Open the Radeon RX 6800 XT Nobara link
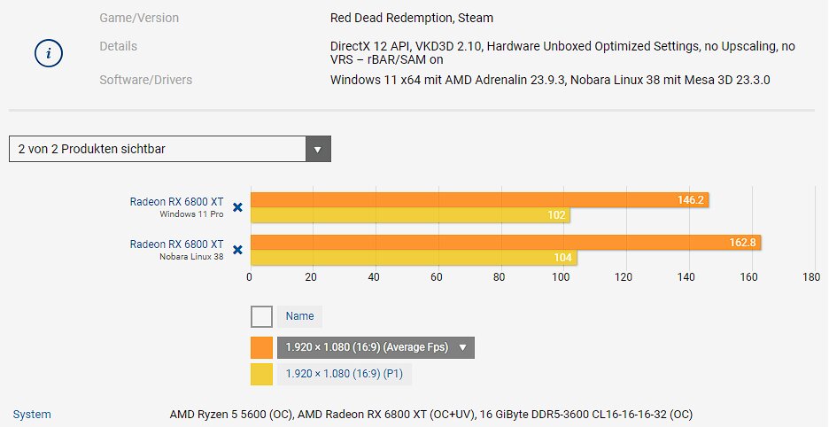Screen dimensions: 829x427 coord(176,244)
